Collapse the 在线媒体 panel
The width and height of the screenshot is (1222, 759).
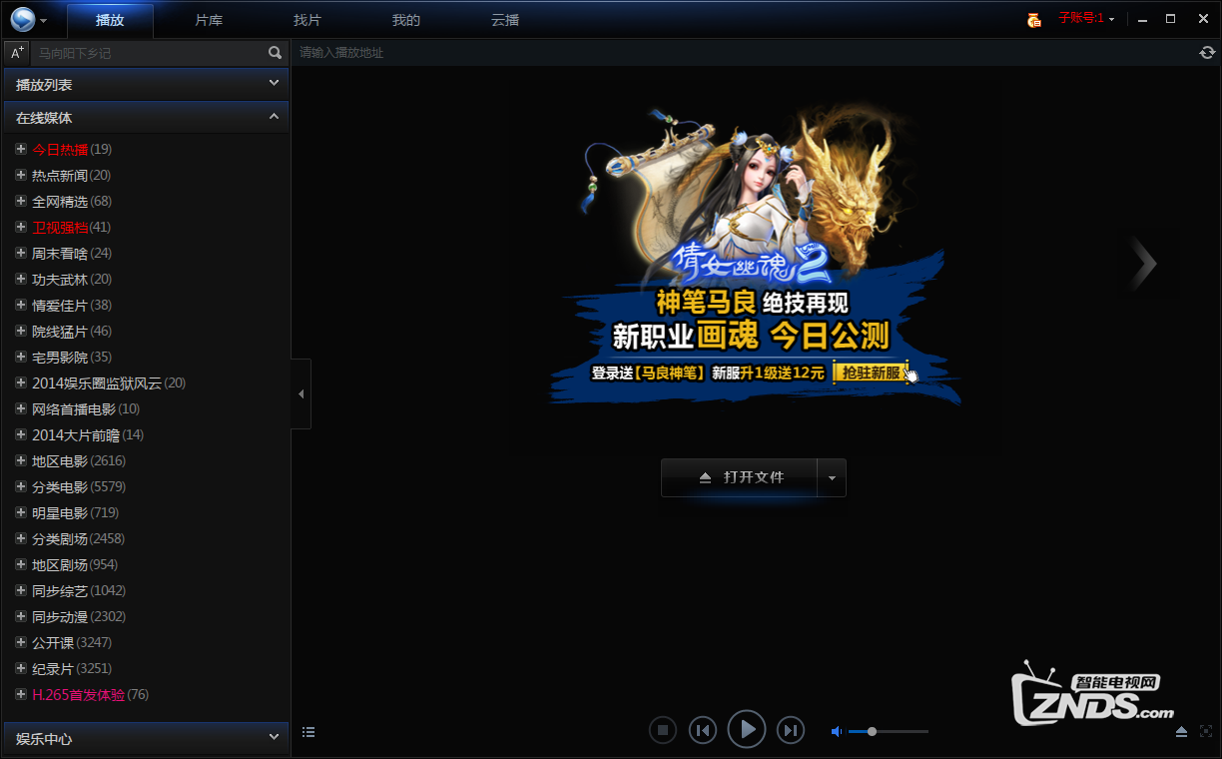pyautogui.click(x=146, y=117)
